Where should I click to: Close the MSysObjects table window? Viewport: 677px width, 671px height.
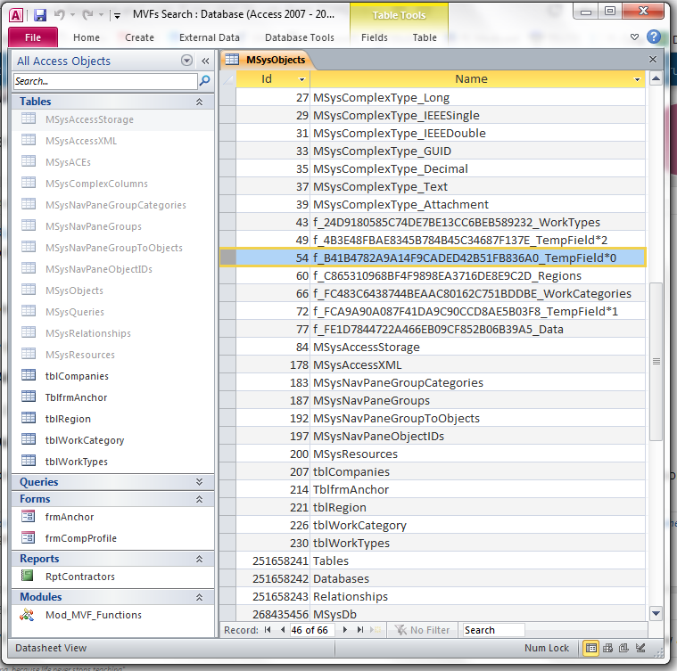[653, 60]
